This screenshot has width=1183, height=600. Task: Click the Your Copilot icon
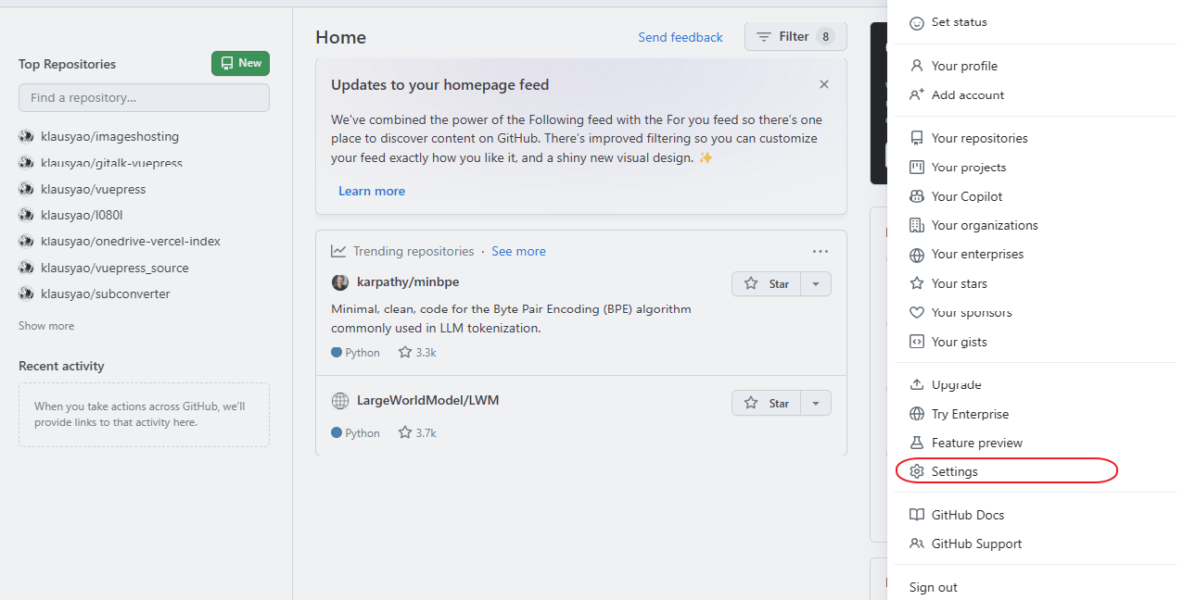[x=917, y=196]
